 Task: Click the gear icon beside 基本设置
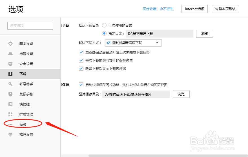(10, 43)
